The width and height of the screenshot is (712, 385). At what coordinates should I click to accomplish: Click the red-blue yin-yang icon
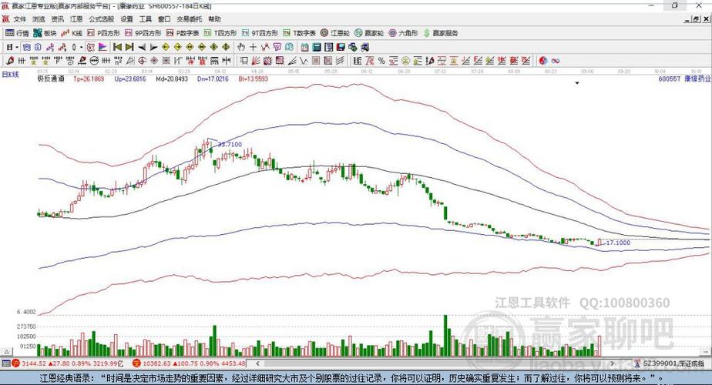[x=543, y=61]
